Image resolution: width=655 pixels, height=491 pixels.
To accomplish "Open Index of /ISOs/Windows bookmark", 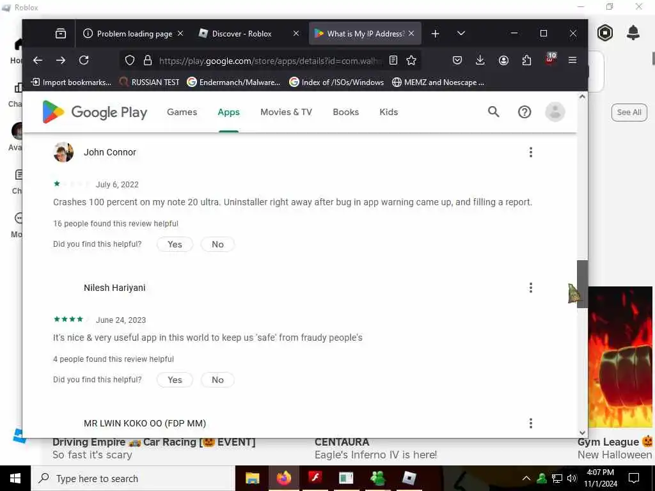I will click(336, 82).
